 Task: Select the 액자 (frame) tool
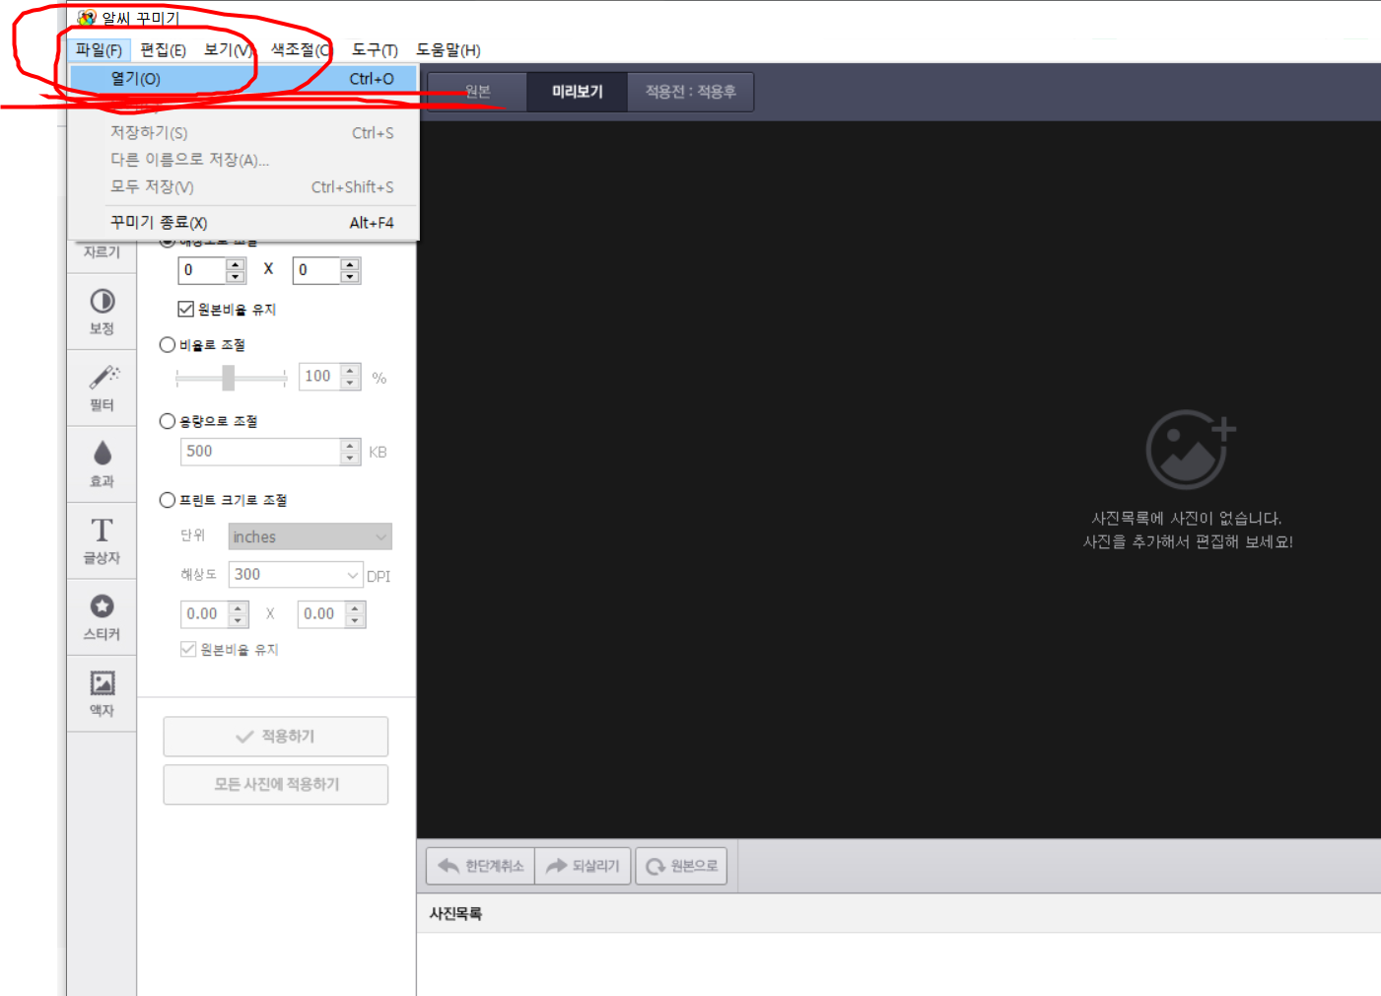[x=103, y=693]
